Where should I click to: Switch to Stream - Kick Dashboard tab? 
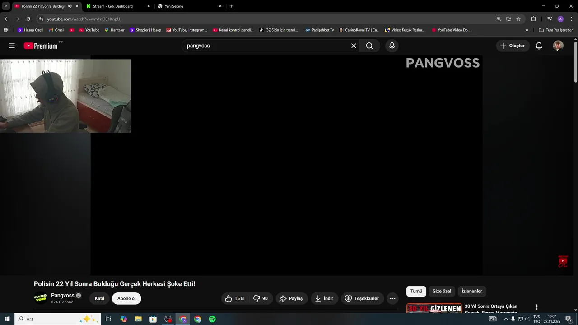click(118, 6)
